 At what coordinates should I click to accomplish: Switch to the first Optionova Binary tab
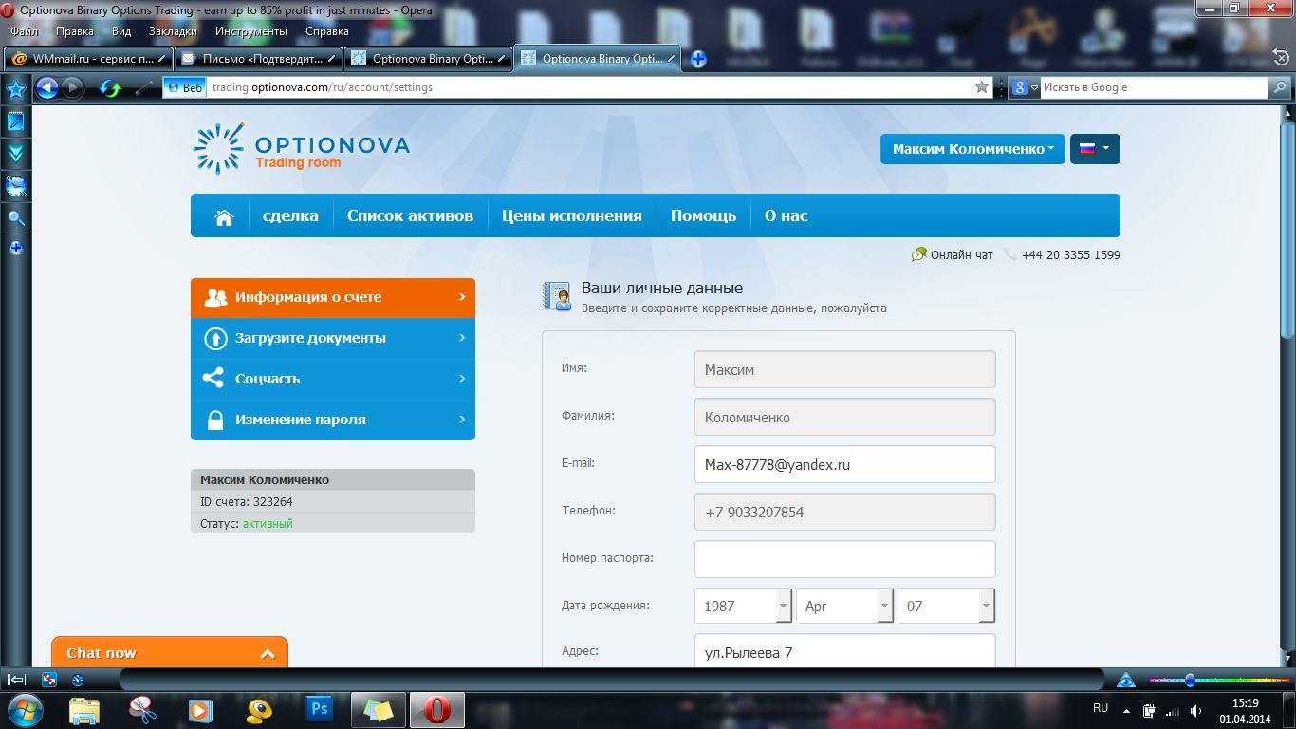pyautogui.click(x=430, y=59)
